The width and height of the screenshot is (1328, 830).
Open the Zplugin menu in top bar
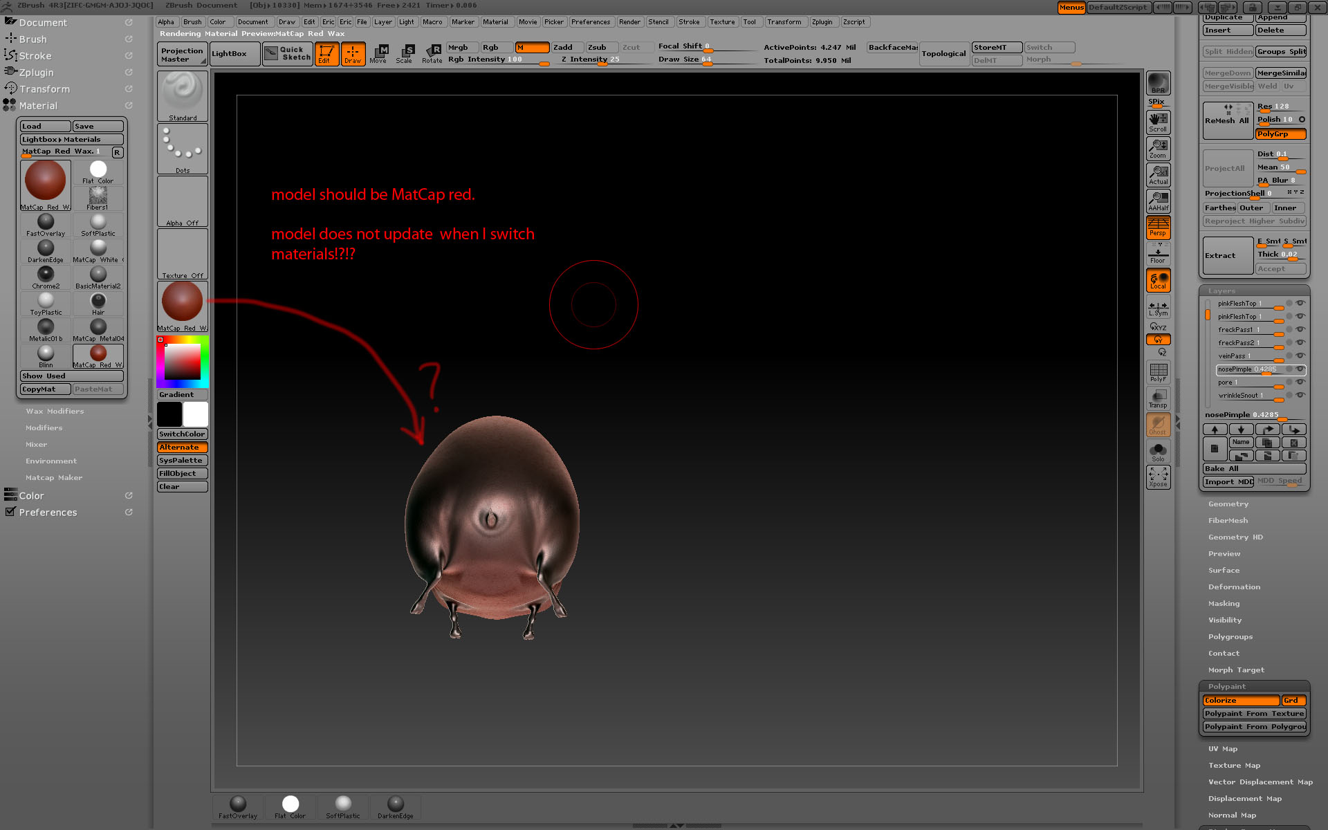822,22
